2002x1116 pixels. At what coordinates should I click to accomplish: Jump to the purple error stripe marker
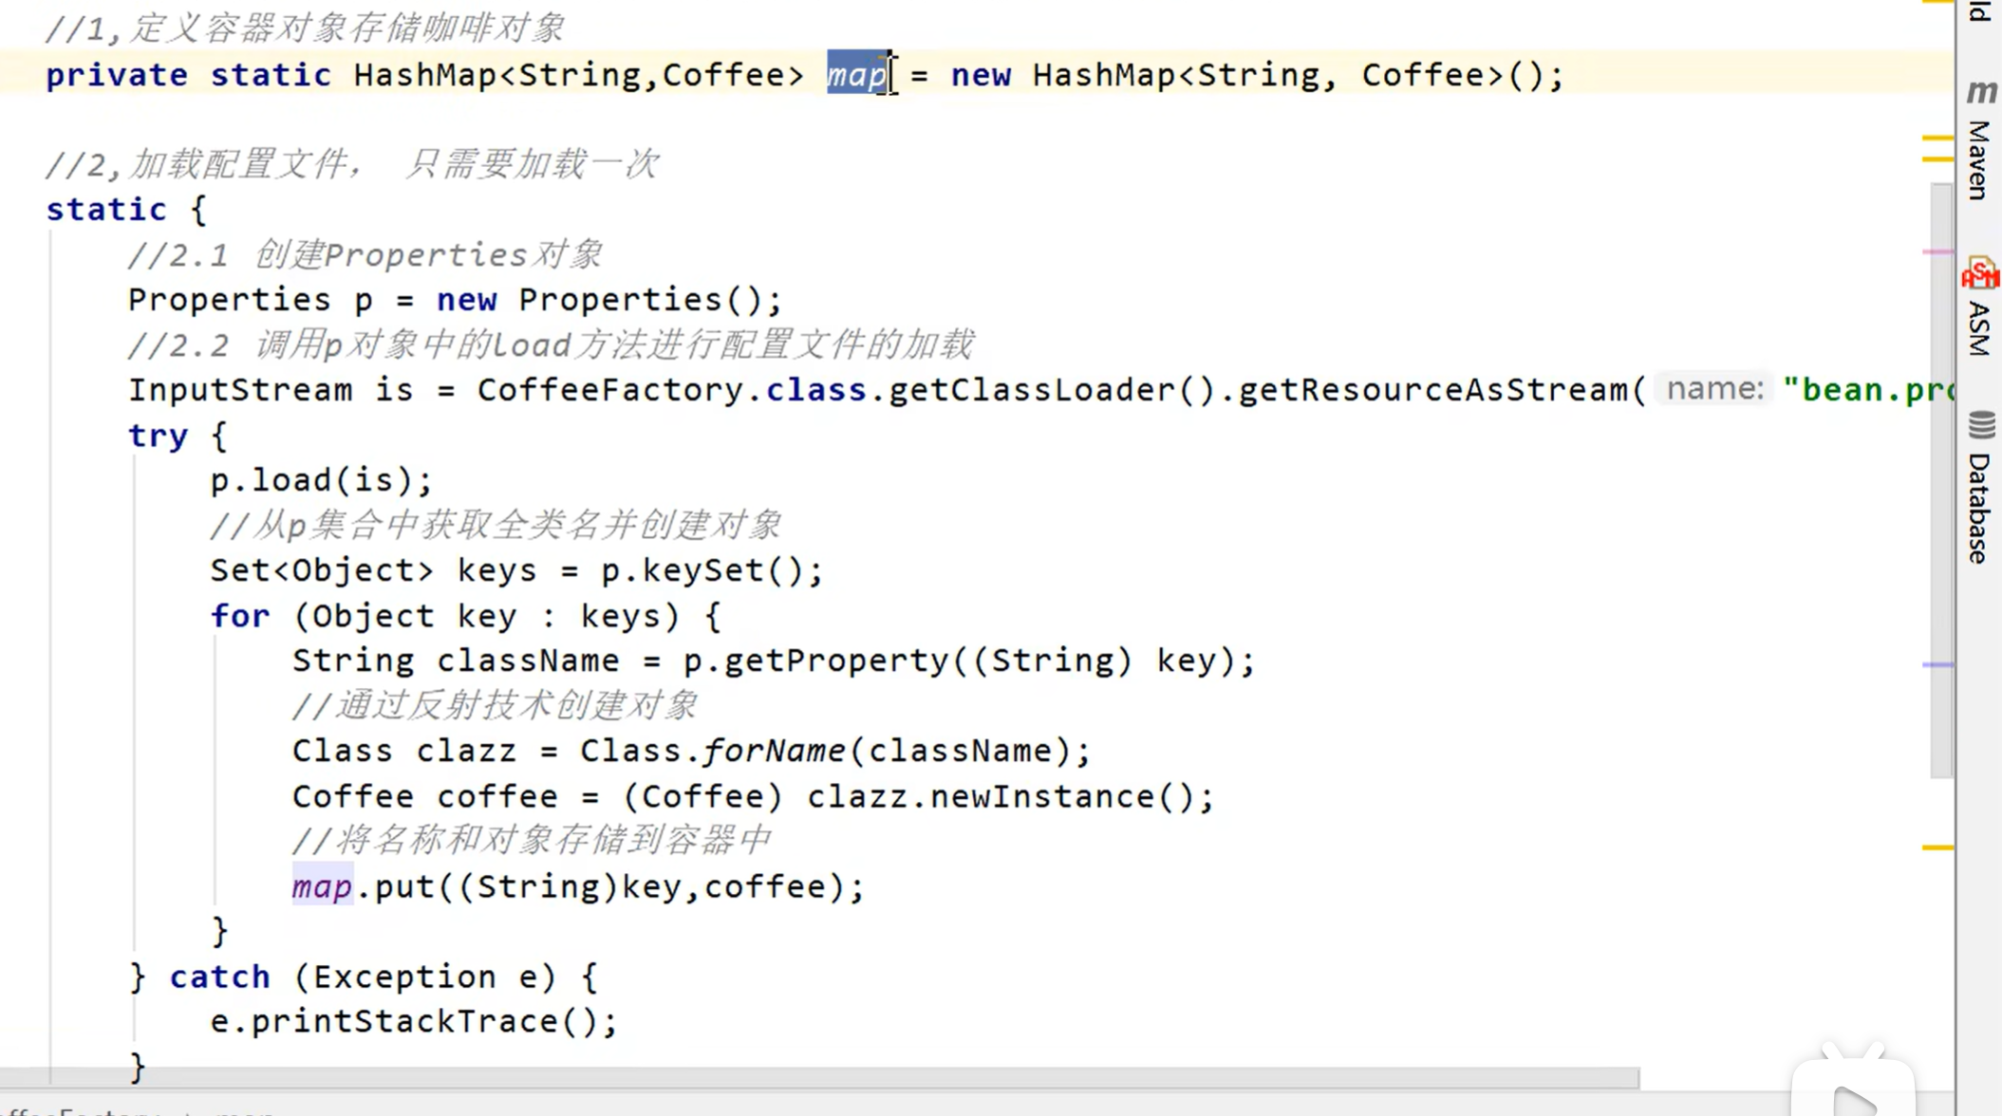1937,665
